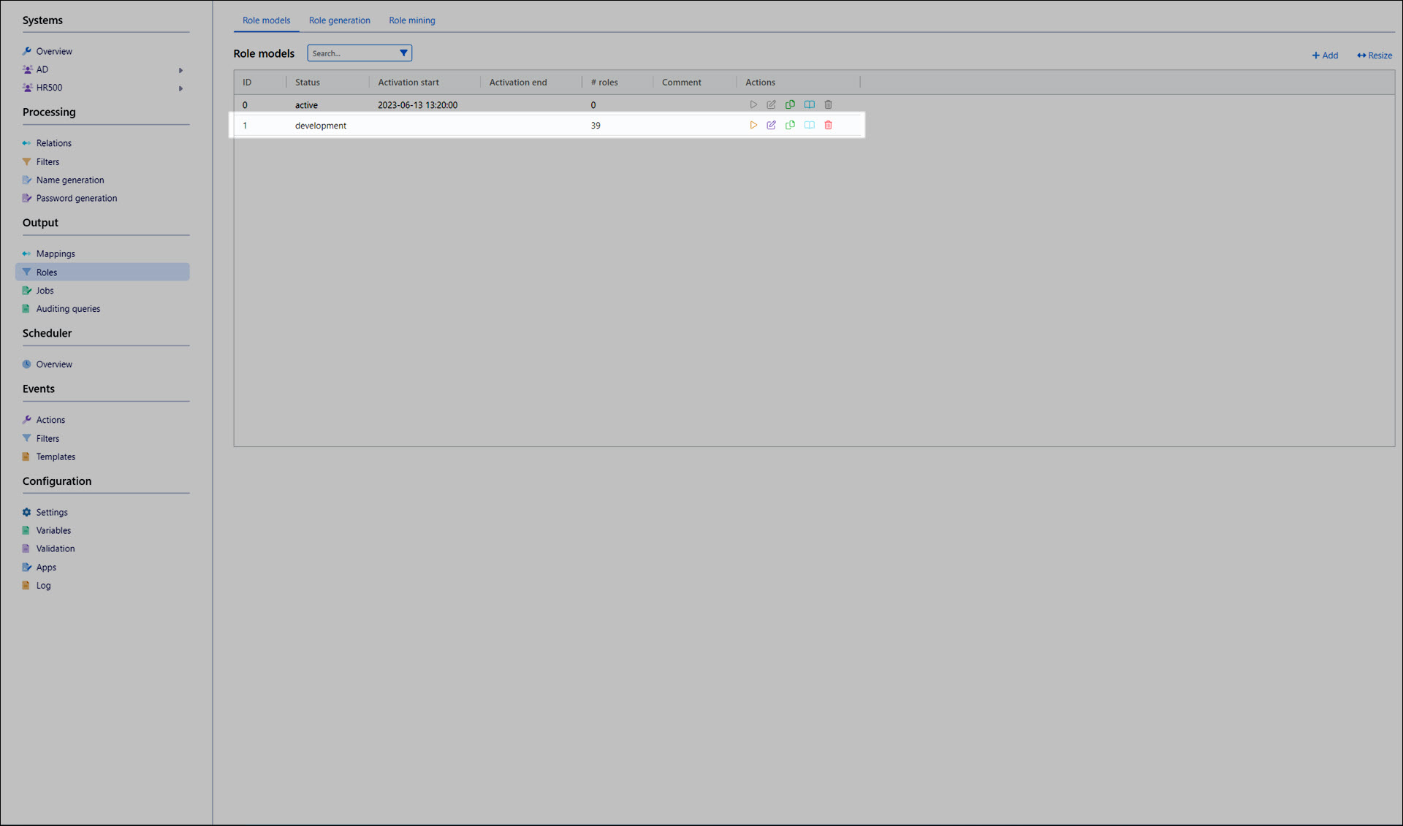
Task: Copy the active role model with ID 0
Action: pos(790,105)
